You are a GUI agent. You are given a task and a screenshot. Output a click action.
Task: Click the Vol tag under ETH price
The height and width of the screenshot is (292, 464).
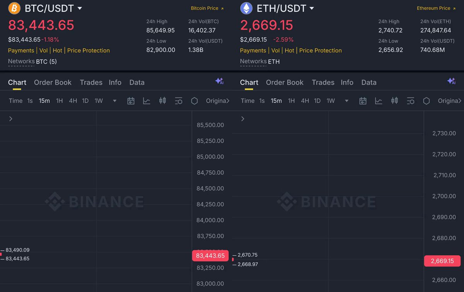click(275, 50)
